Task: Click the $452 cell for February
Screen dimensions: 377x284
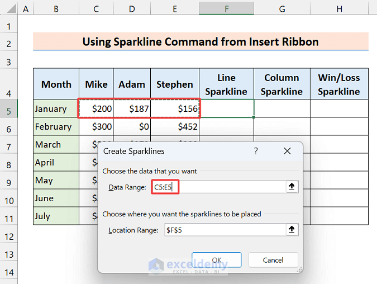Action: pos(174,127)
